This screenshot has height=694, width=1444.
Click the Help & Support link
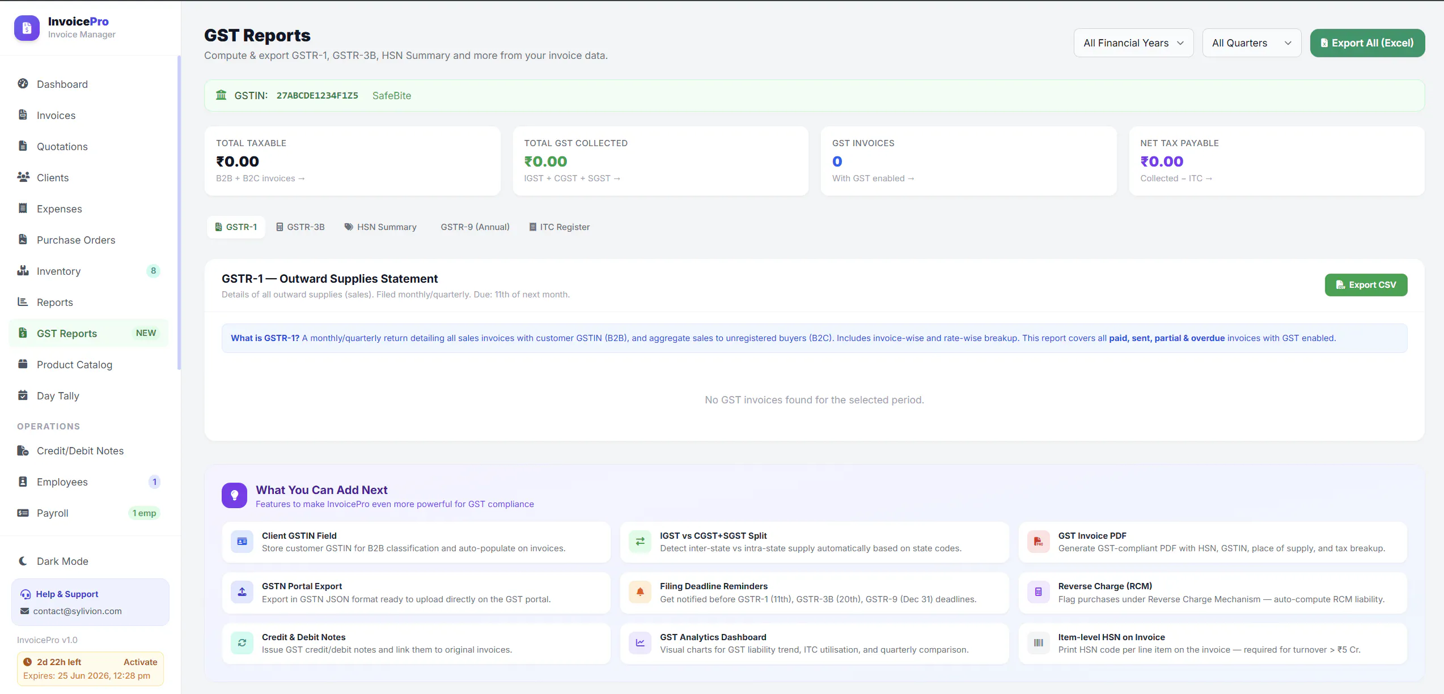(x=67, y=594)
